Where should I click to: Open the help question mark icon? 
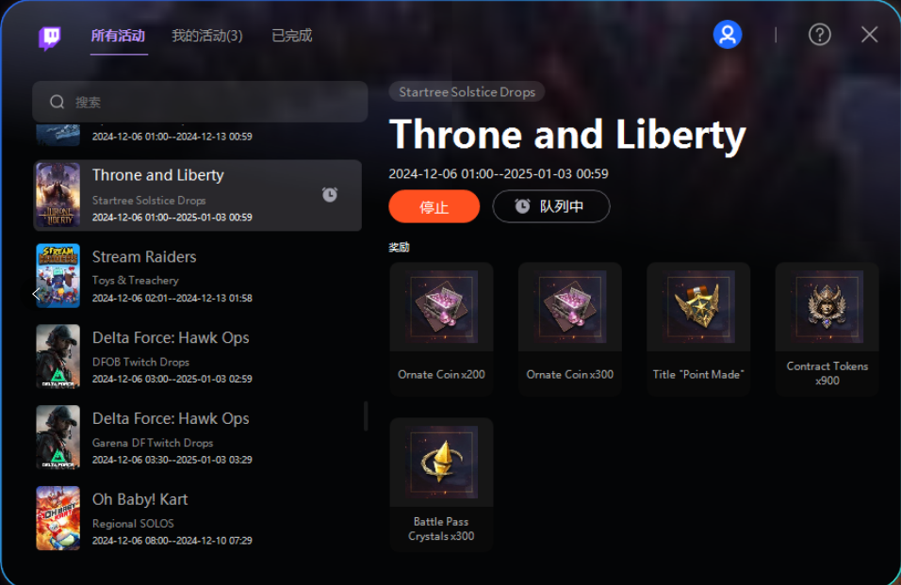819,35
